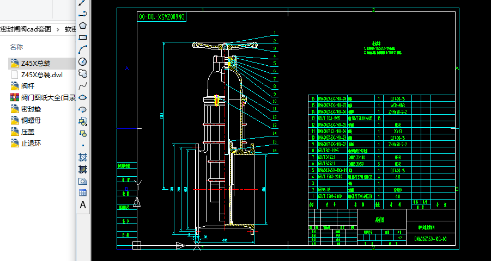This screenshot has height=261, width=491.
Task: Select the Revision Cloud tool
Action: pos(83,73)
